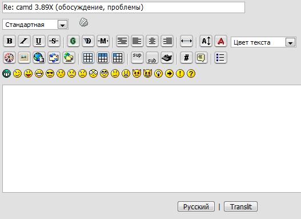Toggle bold formatting with the B button
Screen dimensions: 301x219
point(9,41)
